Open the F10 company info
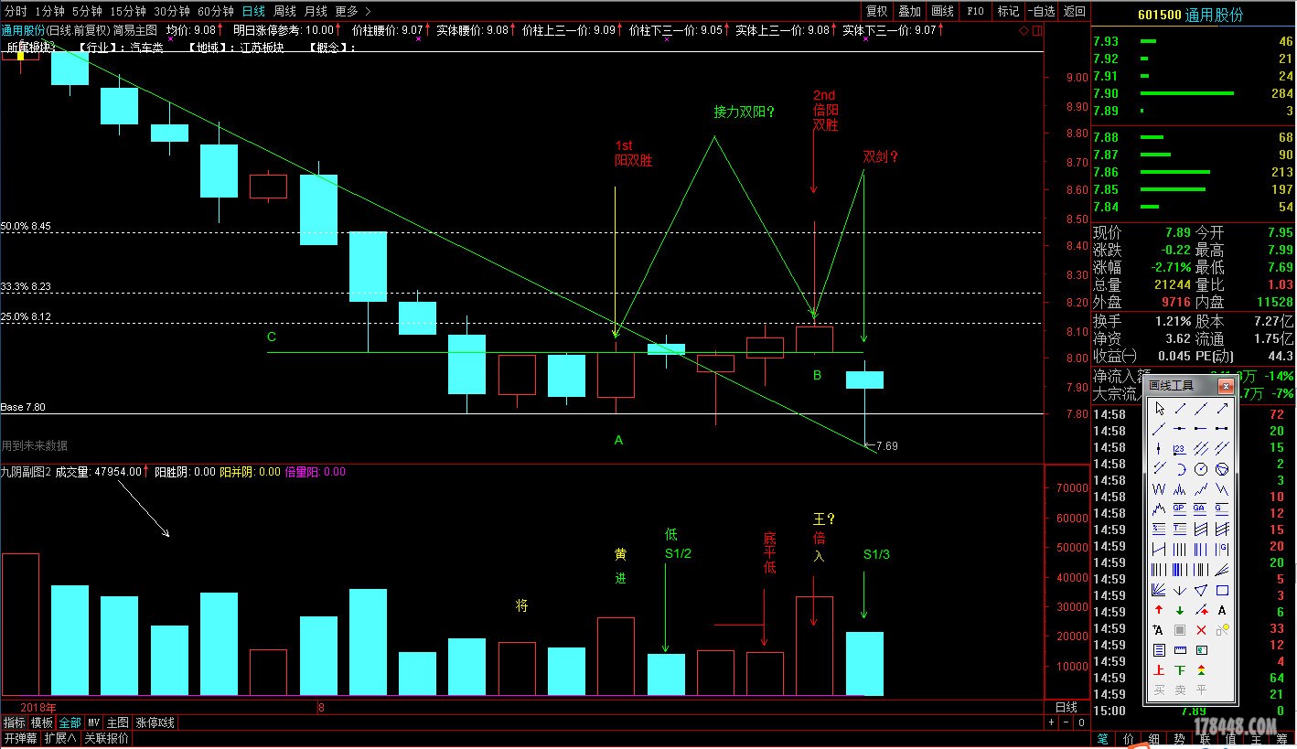The image size is (1297, 749). coord(975,11)
